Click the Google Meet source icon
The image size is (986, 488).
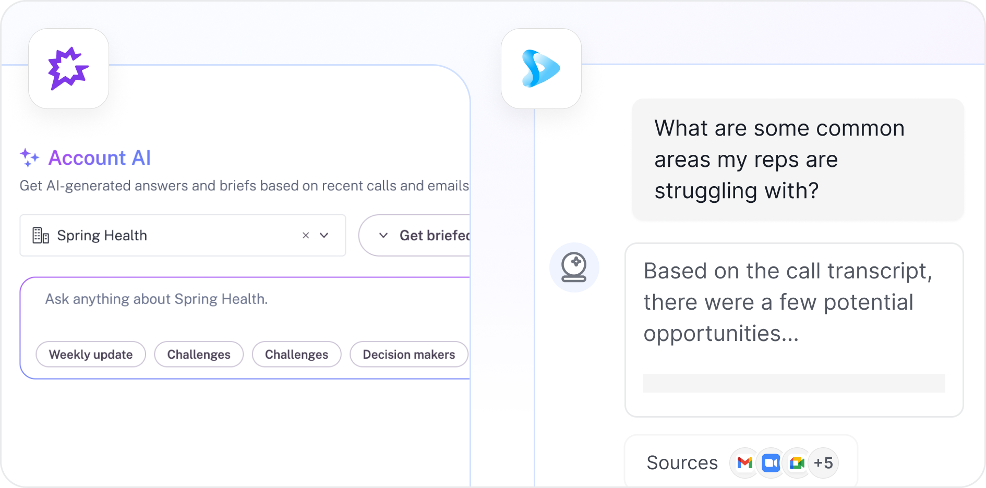[797, 463]
